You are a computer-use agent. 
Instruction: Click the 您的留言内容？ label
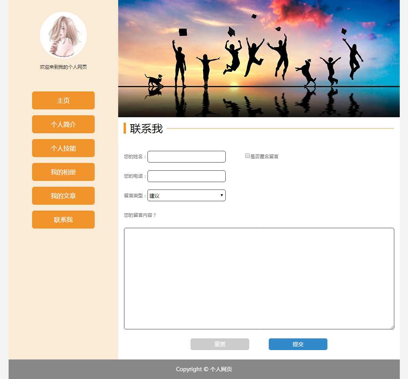coord(140,215)
